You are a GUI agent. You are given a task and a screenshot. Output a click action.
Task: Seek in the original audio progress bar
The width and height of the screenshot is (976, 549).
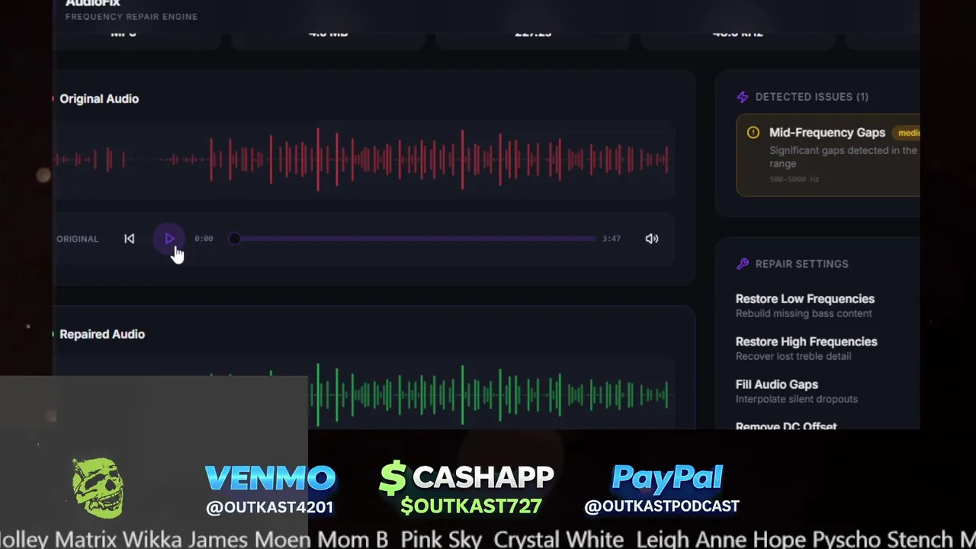[416, 239]
